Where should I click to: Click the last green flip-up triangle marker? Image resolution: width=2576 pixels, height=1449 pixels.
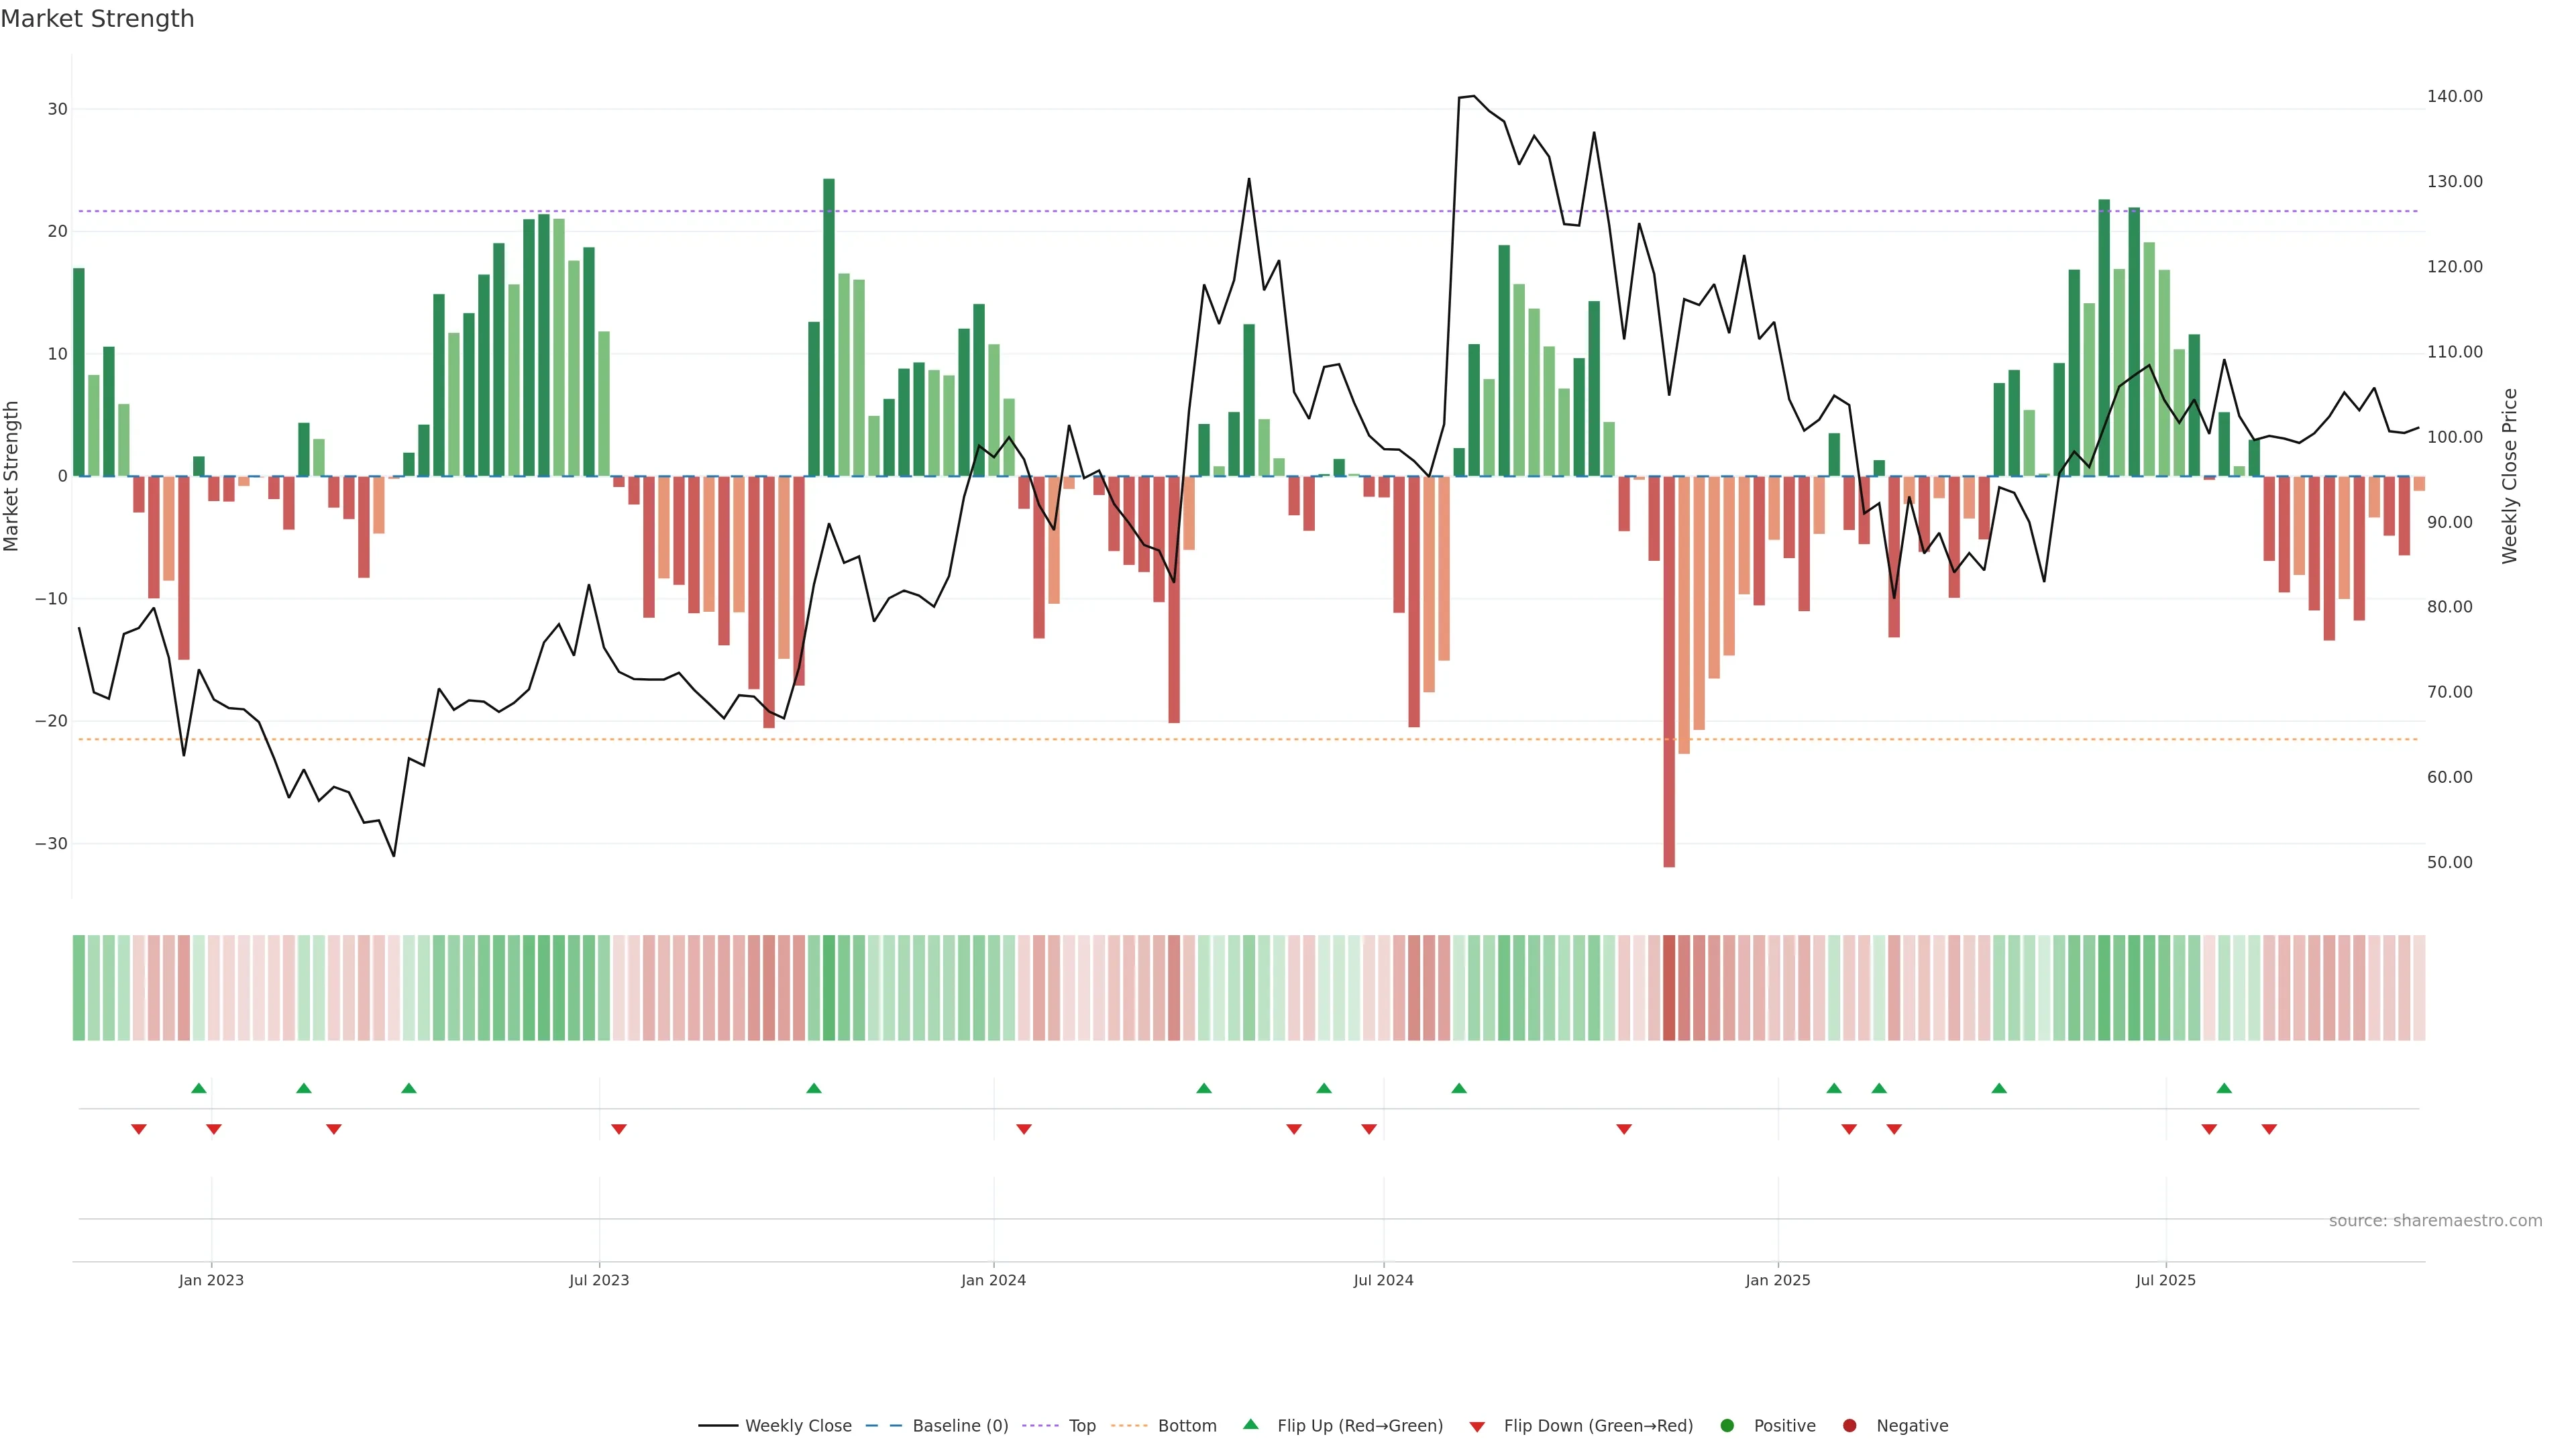point(2224,1088)
